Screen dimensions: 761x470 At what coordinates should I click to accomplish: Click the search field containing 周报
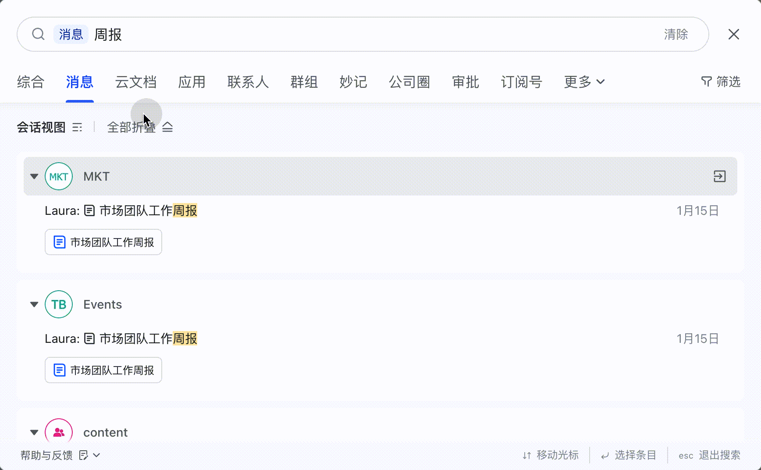pos(363,34)
